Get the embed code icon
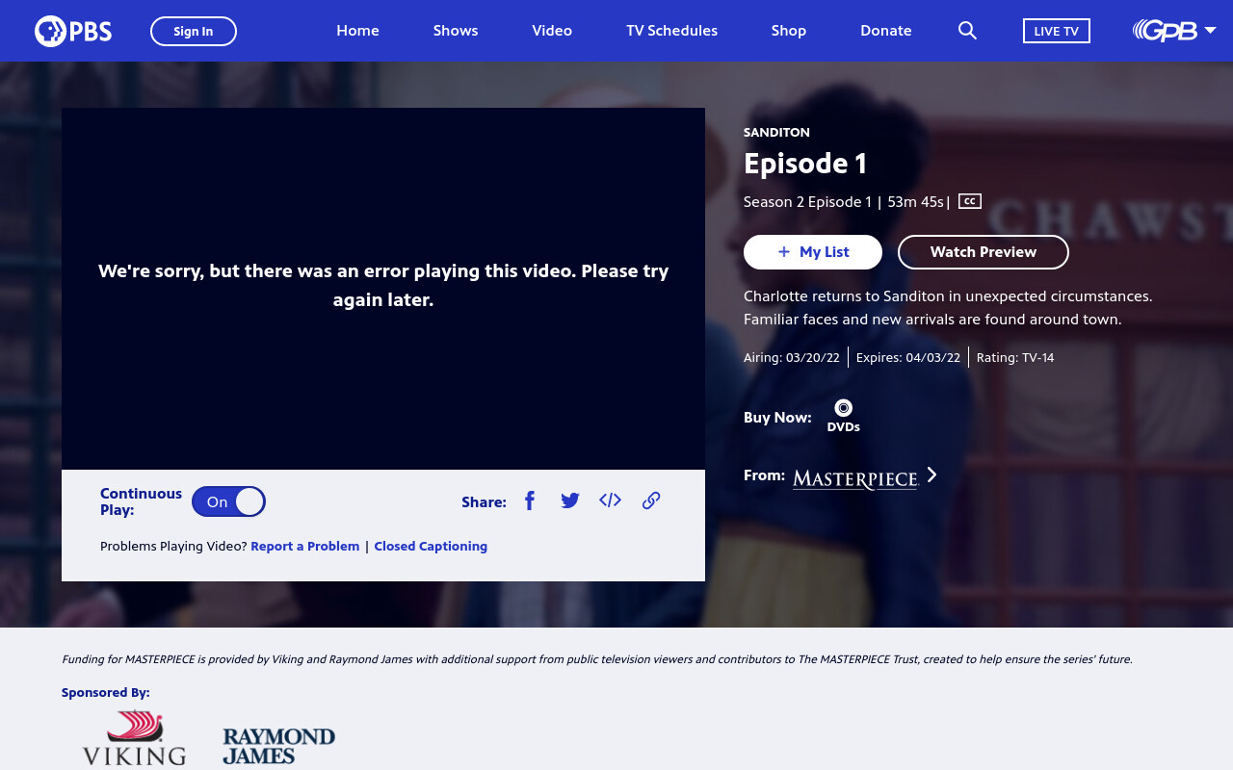 click(x=610, y=500)
